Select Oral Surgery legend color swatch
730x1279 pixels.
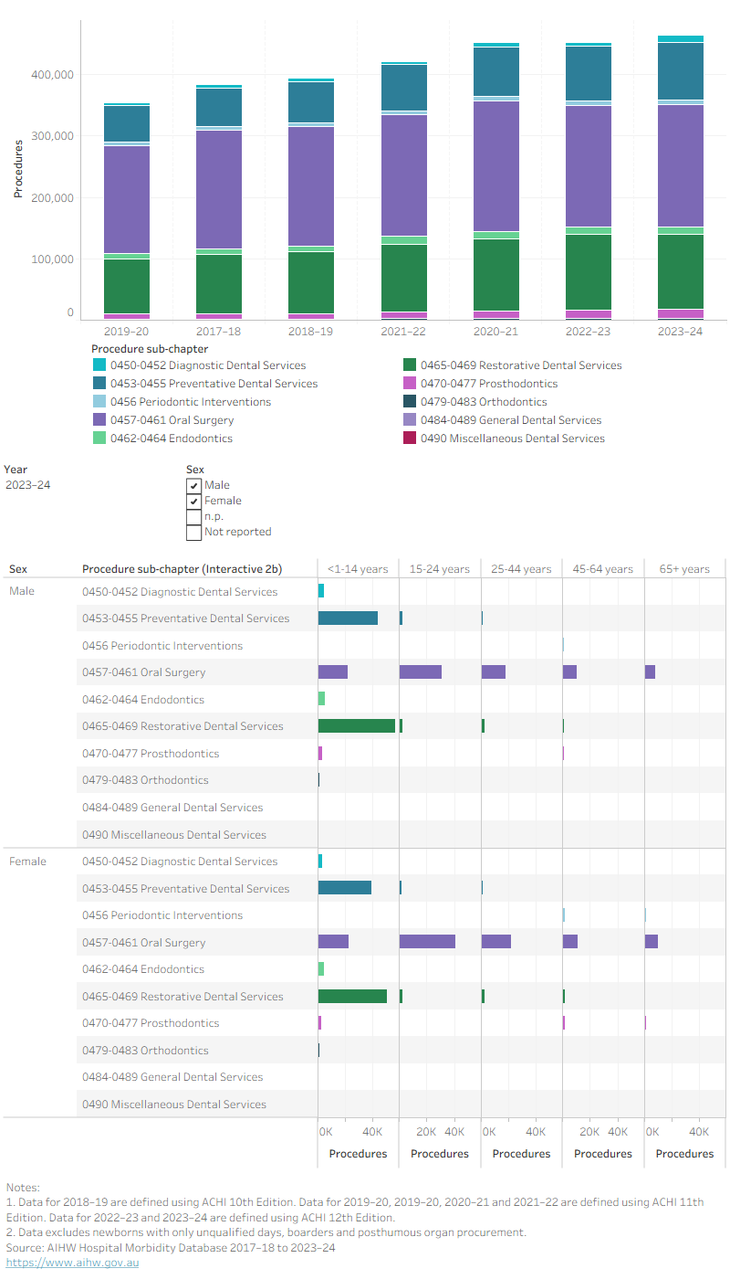(x=99, y=420)
